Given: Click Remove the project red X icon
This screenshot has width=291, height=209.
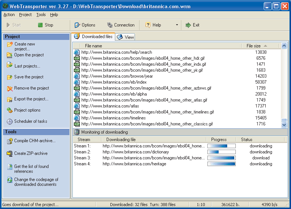Looking at the screenshot, I should [x=10, y=88].
